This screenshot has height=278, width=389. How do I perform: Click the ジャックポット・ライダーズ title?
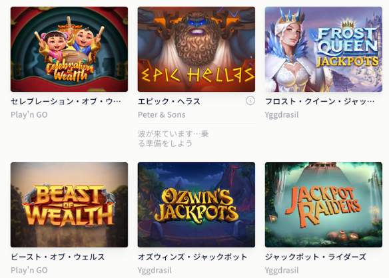[x=315, y=257]
